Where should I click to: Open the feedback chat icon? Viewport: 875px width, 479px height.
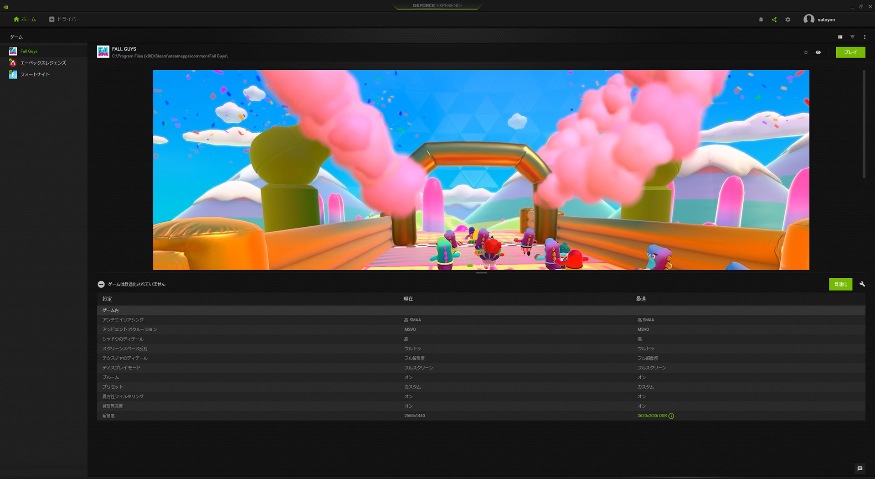[860, 469]
